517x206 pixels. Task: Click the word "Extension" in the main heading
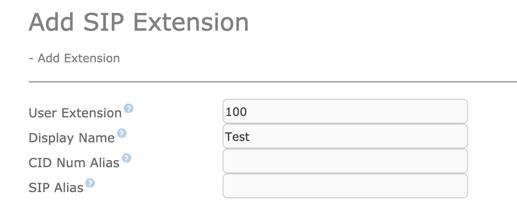point(191,22)
